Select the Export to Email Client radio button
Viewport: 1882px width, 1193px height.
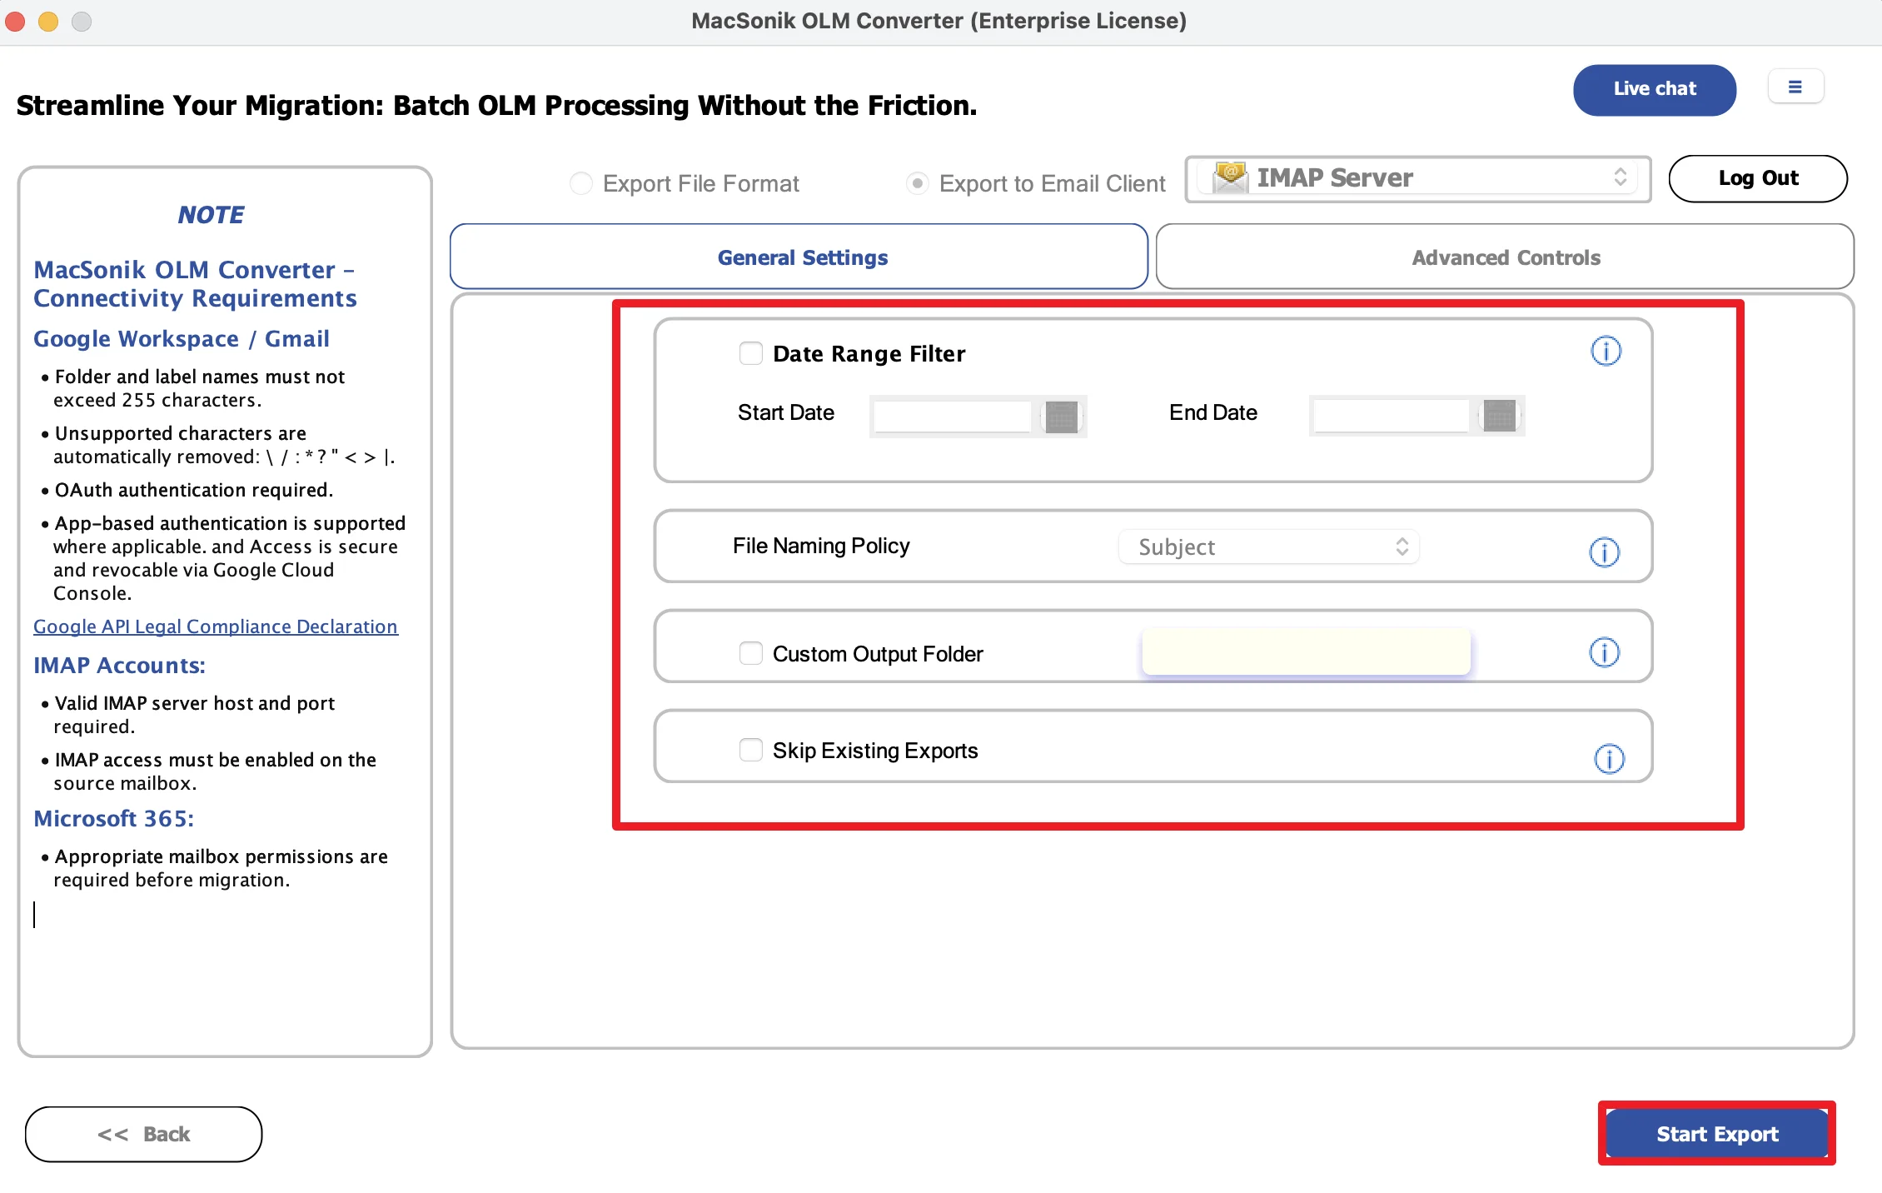click(917, 182)
